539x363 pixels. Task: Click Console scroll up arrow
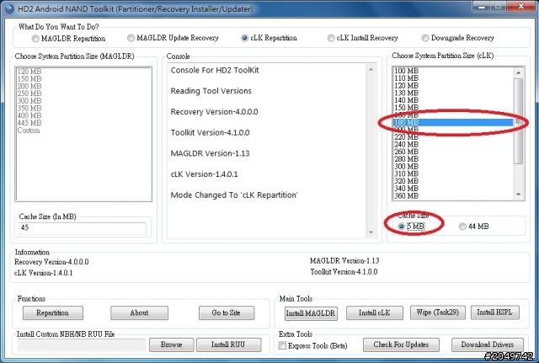pyautogui.click(x=371, y=69)
